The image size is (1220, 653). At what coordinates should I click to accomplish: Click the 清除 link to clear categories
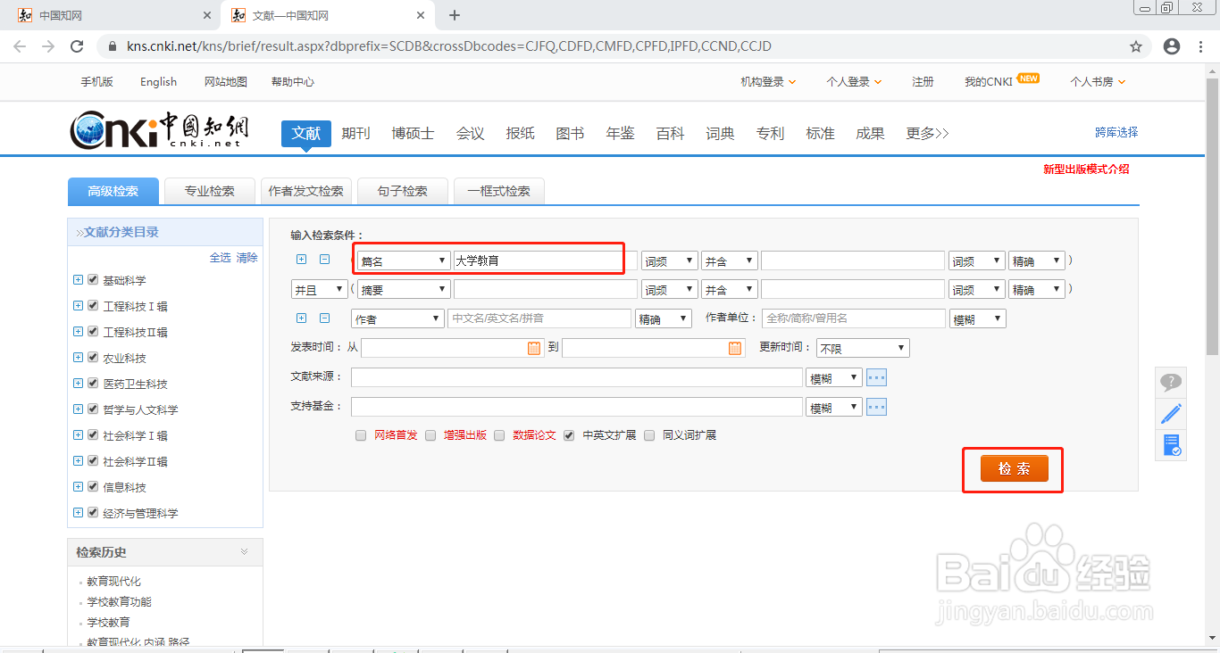coord(247,257)
